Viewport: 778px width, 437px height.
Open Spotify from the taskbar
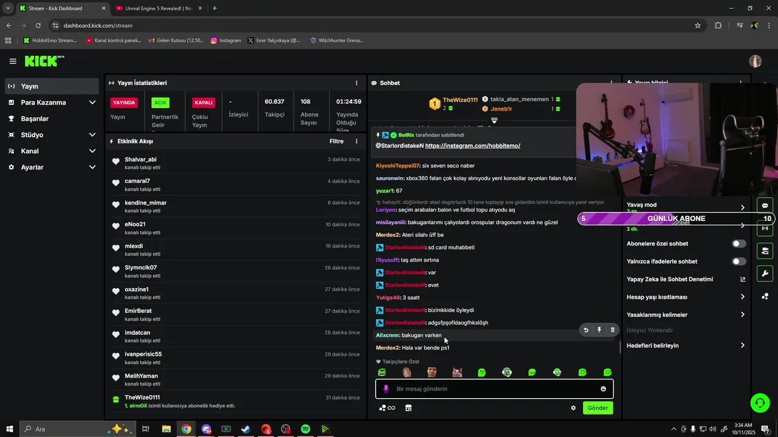306,429
